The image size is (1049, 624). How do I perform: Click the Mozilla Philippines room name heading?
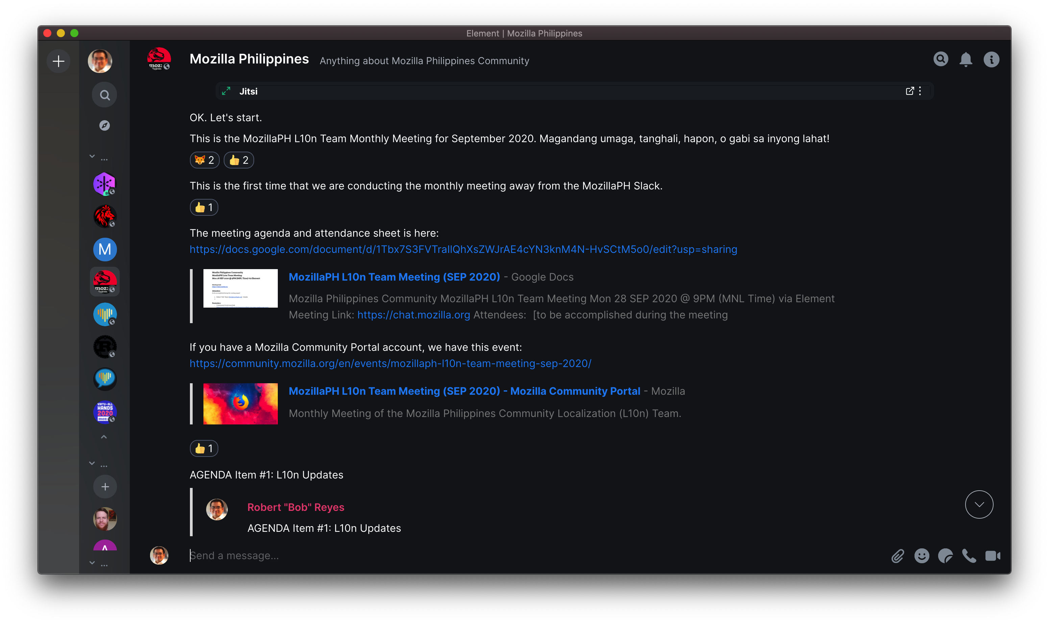click(x=249, y=59)
